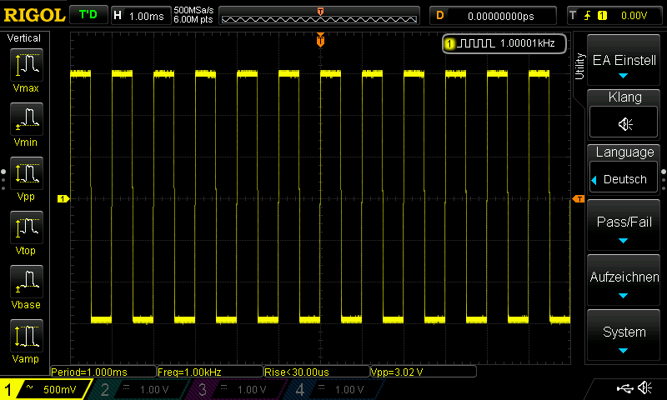Select the Vbase measurement icon

(x=26, y=282)
